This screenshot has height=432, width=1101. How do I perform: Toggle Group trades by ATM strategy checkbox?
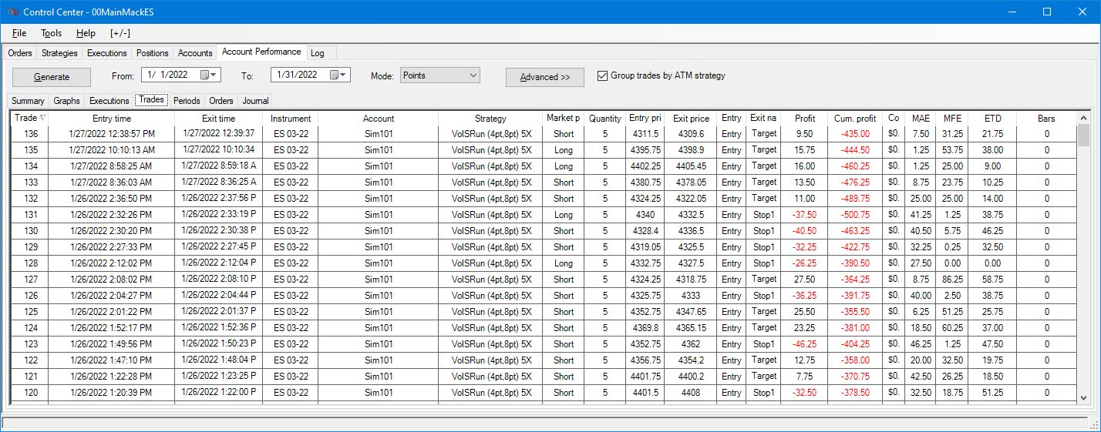coord(603,76)
